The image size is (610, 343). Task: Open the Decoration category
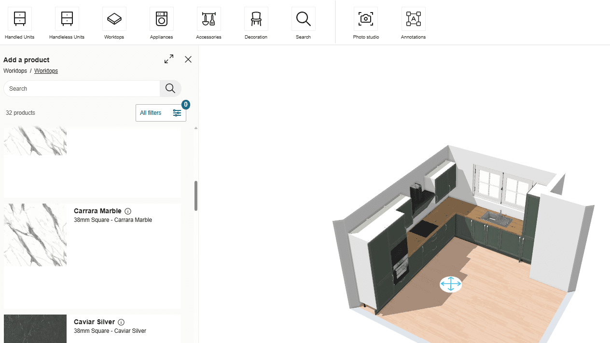pos(256,23)
